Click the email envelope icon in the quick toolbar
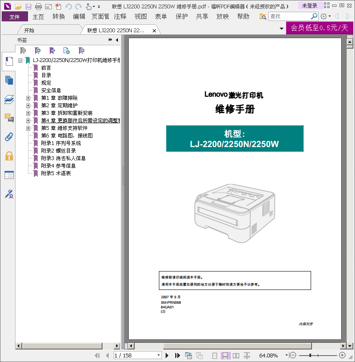Viewport: 355px width, 362px height. tap(49, 6)
